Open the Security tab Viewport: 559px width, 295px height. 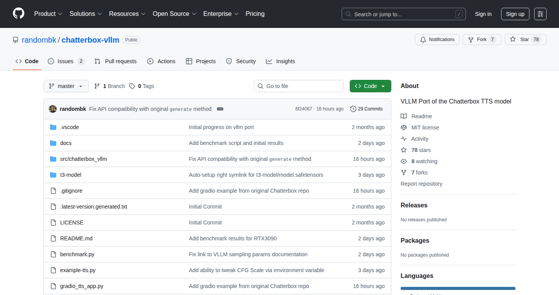241,61
